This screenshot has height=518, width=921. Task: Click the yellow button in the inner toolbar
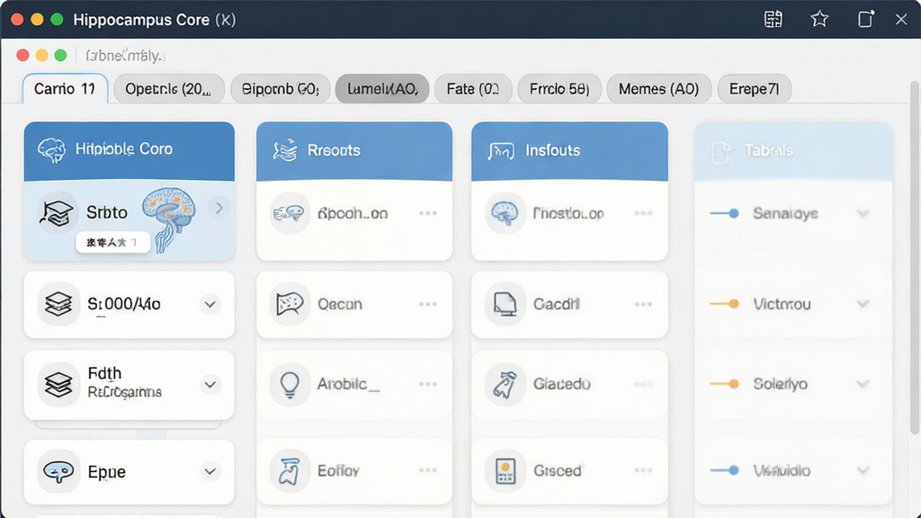41,55
